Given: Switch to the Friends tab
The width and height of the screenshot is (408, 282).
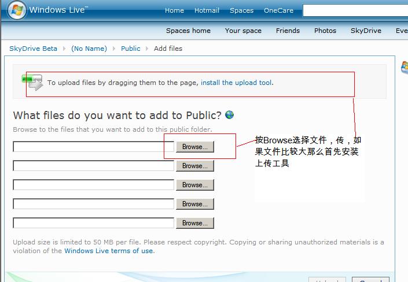Looking at the screenshot, I should pyautogui.click(x=288, y=31).
